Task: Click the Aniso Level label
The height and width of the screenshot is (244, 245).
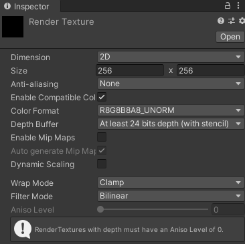Action: (32, 210)
